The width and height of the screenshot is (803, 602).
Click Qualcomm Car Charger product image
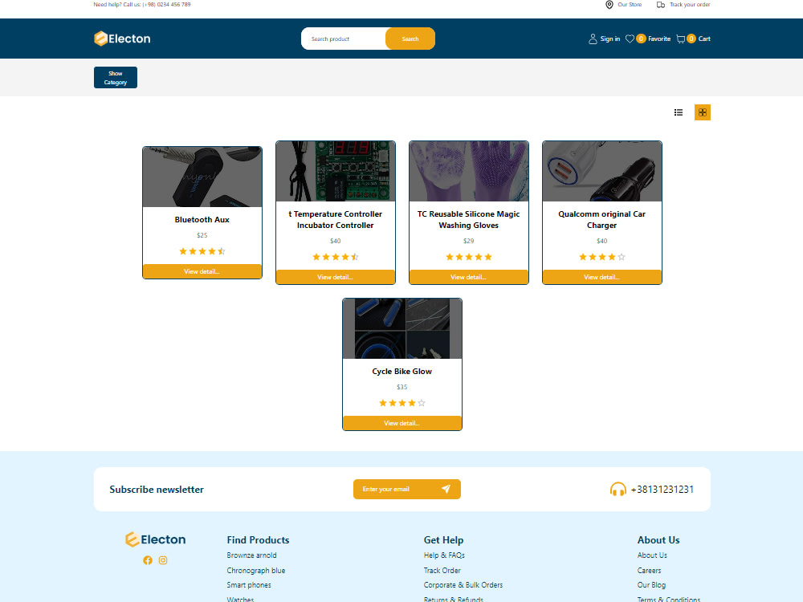(601, 172)
